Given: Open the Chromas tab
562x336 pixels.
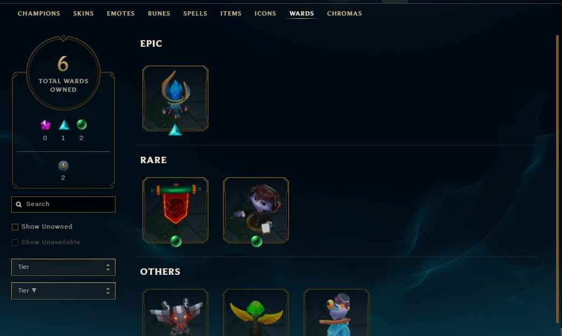Looking at the screenshot, I should click(x=344, y=13).
